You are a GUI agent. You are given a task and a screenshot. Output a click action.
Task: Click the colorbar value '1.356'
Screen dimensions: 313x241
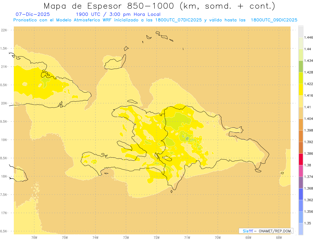coord(308,212)
